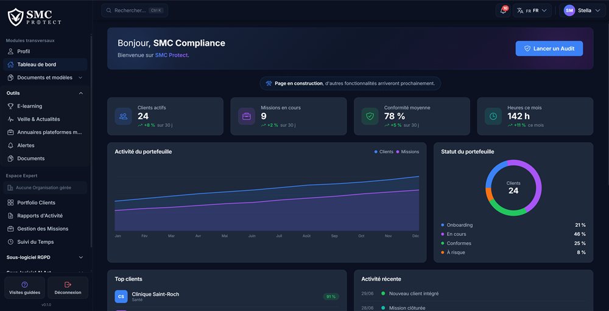The height and width of the screenshot is (311, 609).
Task: Click the SMC Protect shield logo
Action: (x=16, y=17)
